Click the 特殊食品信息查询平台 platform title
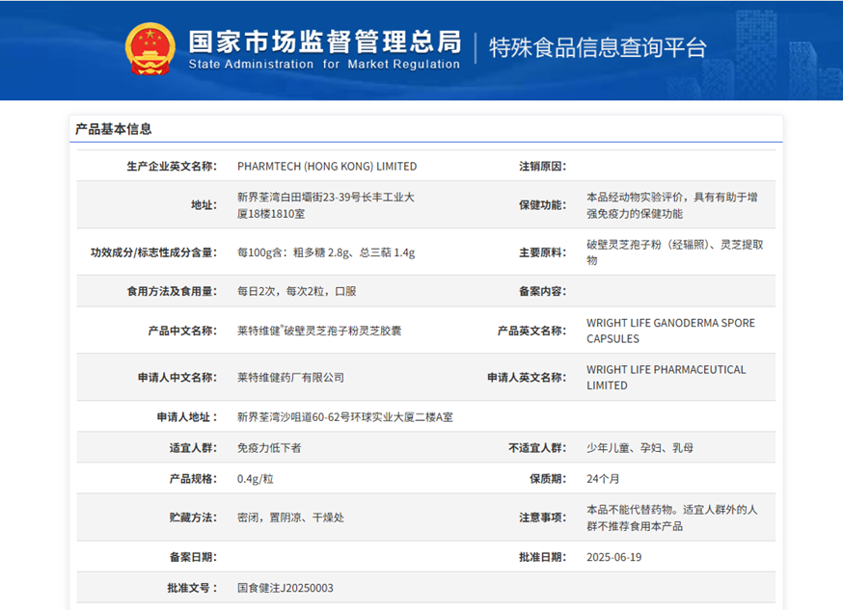The image size is (843, 610). tap(598, 47)
